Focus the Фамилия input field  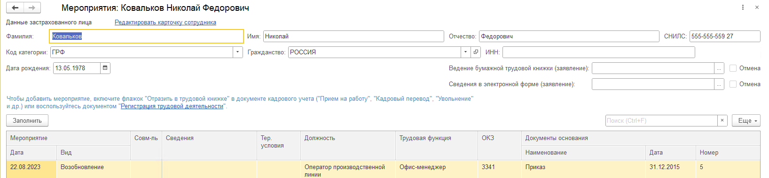click(x=146, y=36)
